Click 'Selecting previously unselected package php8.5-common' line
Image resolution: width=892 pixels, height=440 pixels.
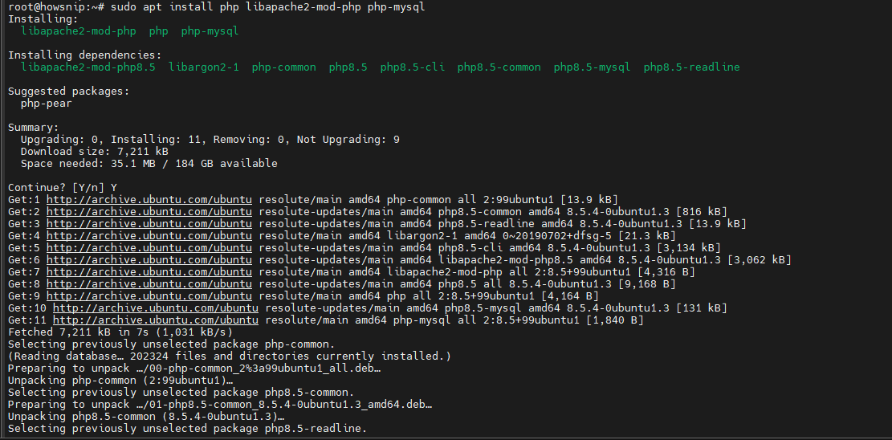181,393
